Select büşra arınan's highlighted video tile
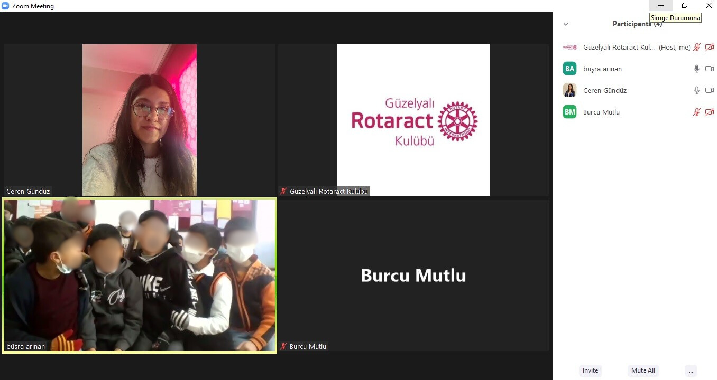The width and height of the screenshot is (717, 380). 140,275
